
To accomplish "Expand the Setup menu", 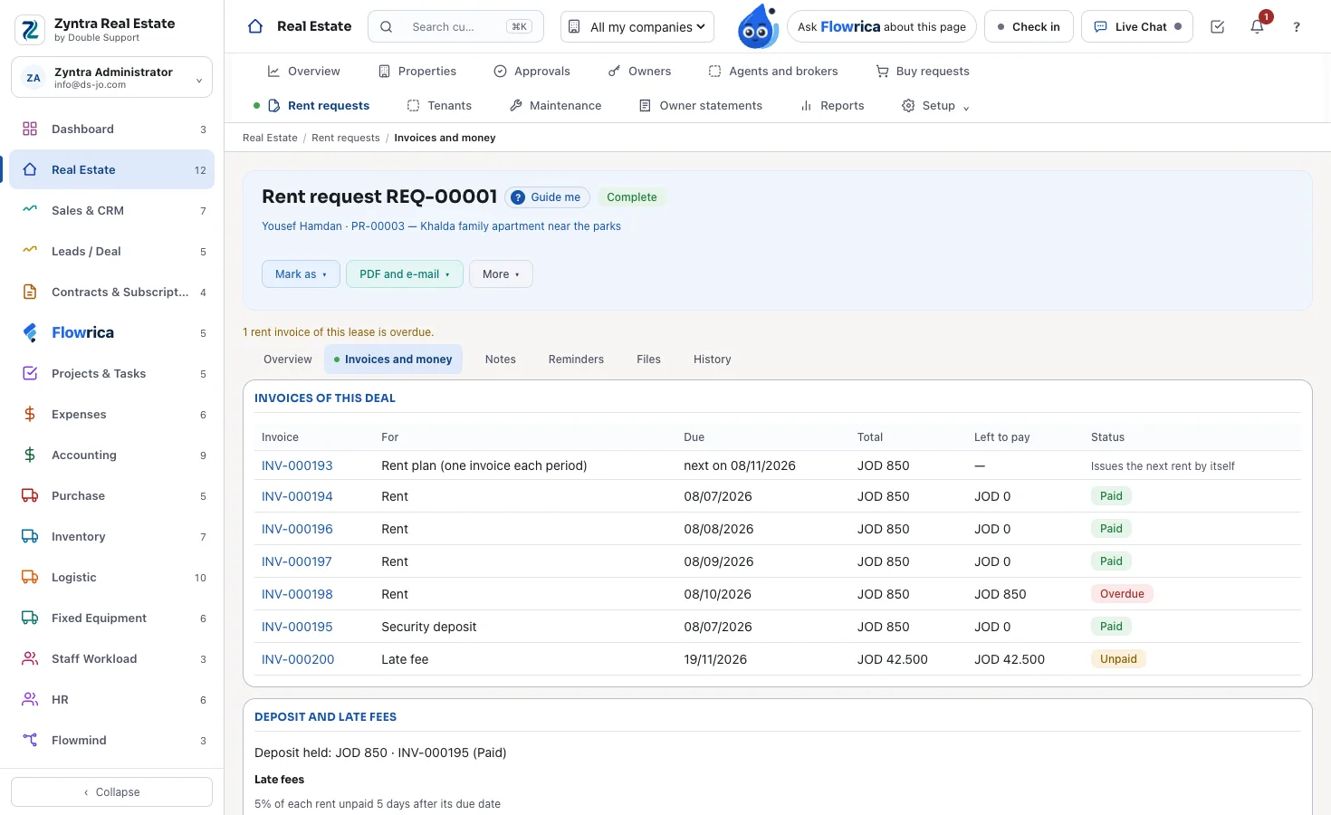I will [x=935, y=106].
